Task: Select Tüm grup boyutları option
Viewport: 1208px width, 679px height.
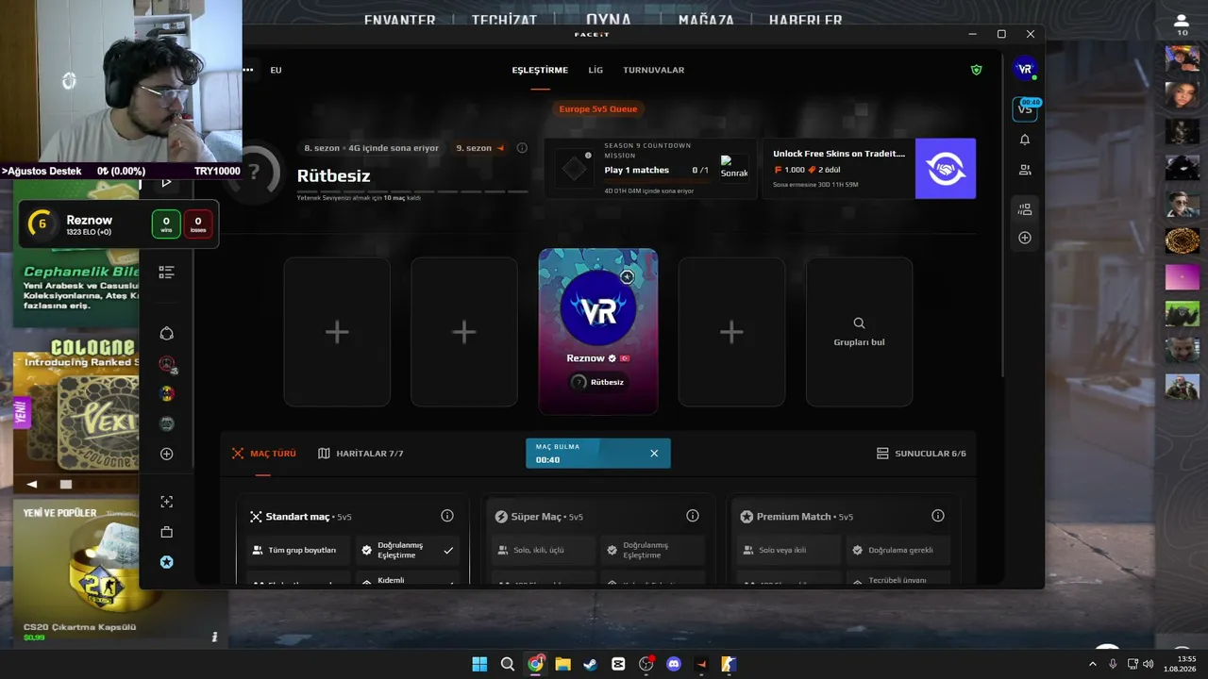Action: point(298,550)
